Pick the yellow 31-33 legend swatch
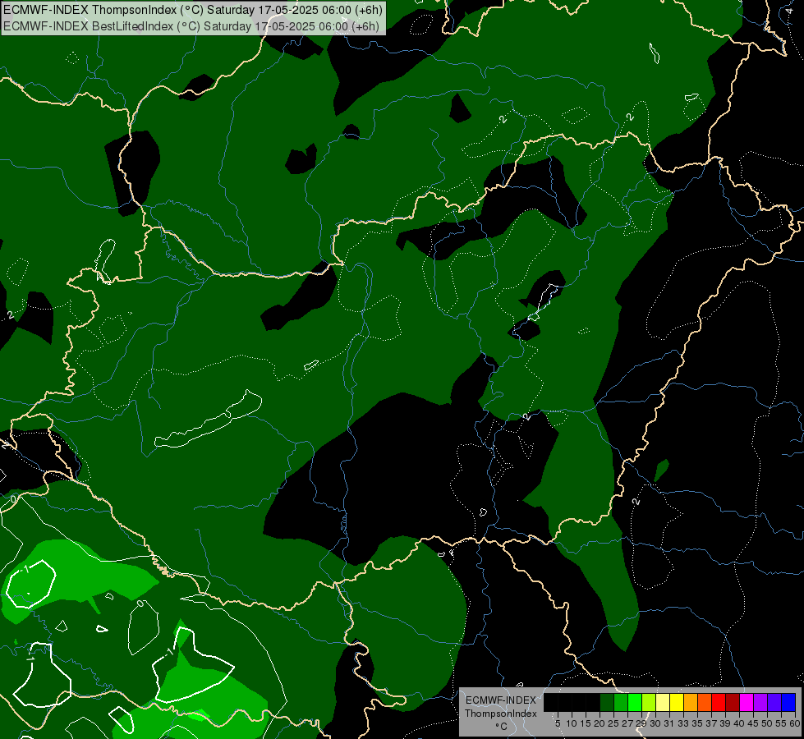 pos(677,702)
